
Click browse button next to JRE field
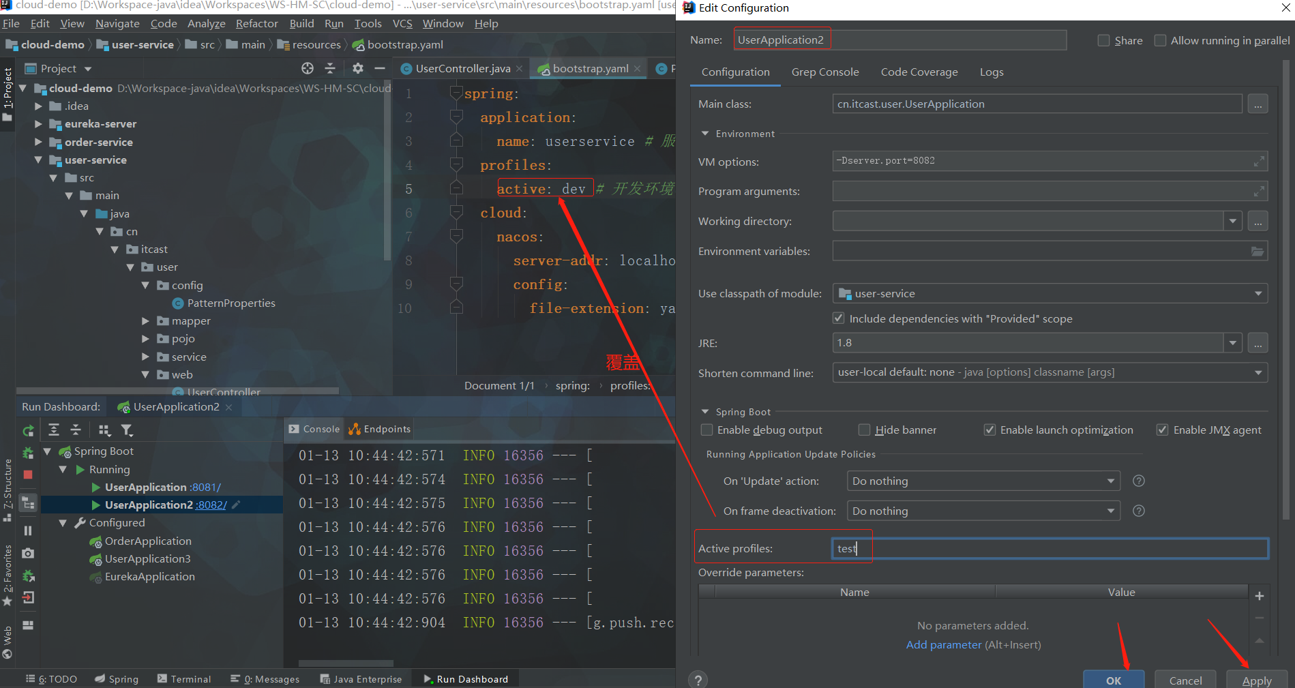(1258, 343)
